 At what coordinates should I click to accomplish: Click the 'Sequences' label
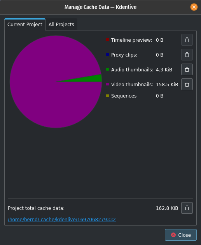click(x=124, y=96)
